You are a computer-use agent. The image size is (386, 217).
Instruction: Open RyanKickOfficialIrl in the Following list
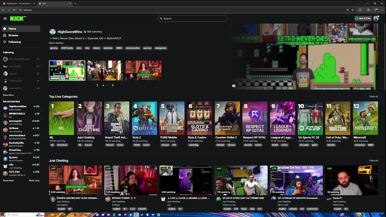pyautogui.click(x=21, y=59)
